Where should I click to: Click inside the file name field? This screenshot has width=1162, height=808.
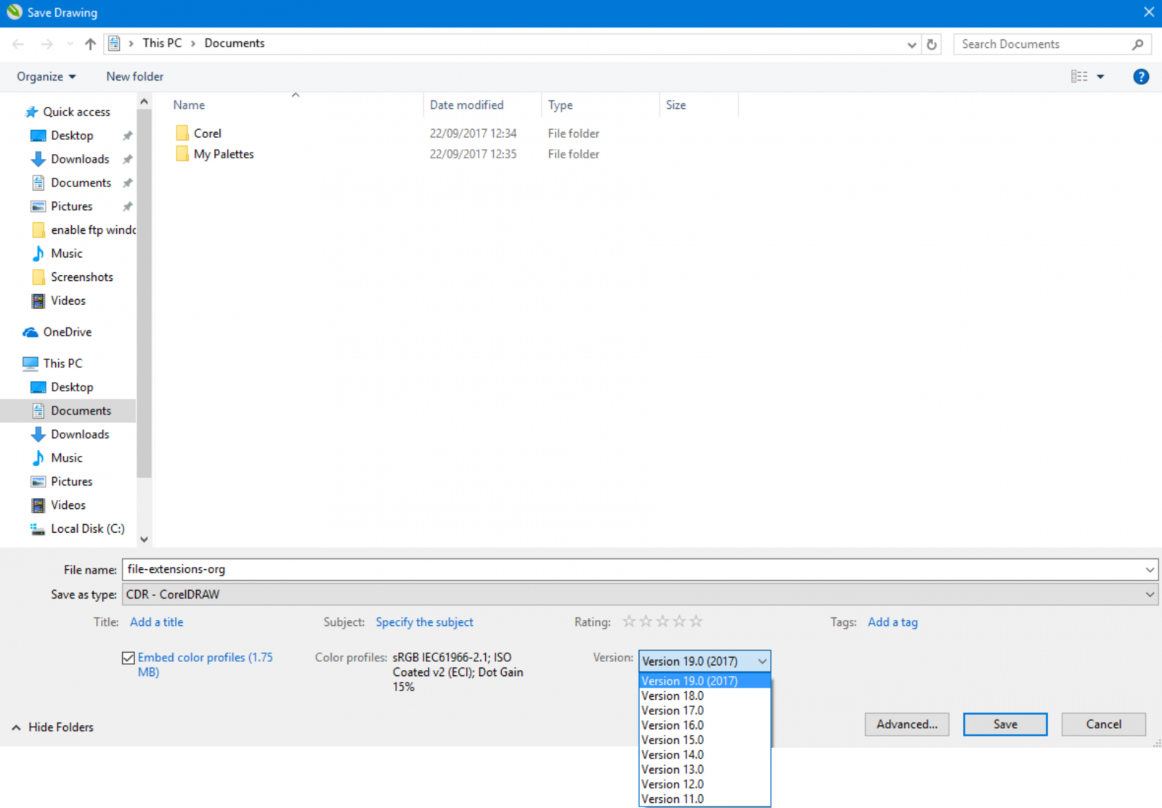[508, 569]
